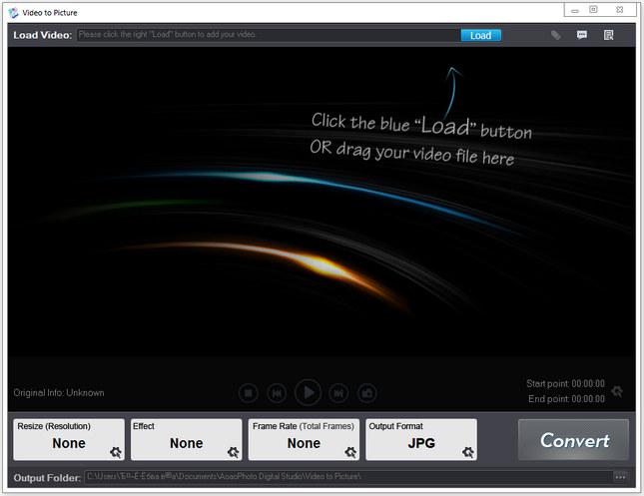The width and height of the screenshot is (644, 496).
Task: Click the blue Load button
Action: 480,35
